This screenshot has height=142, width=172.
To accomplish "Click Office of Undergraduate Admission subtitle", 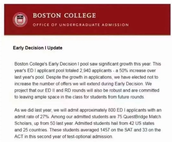I will 81,25.
